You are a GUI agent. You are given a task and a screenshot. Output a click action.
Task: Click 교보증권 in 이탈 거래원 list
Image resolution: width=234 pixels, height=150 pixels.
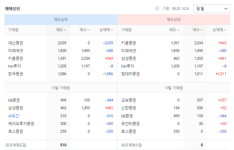click(x=128, y=100)
